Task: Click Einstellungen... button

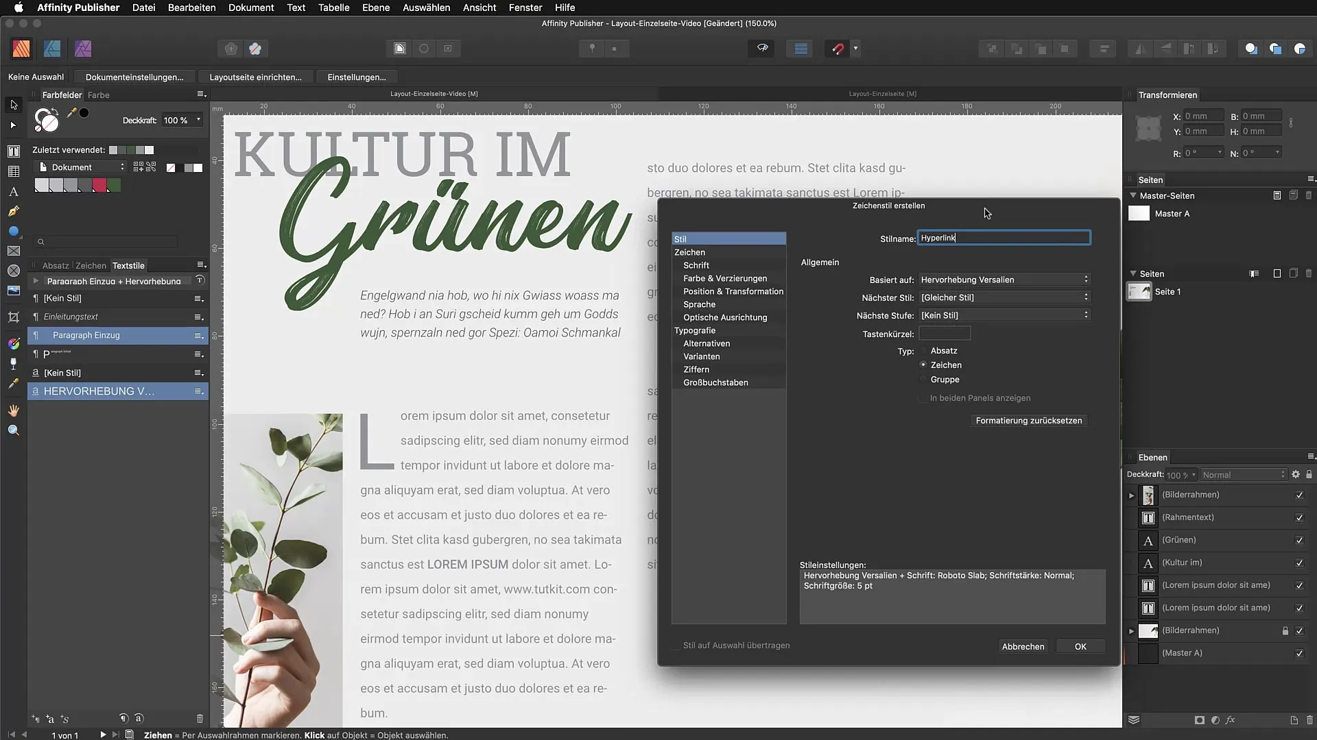Action: click(x=357, y=77)
